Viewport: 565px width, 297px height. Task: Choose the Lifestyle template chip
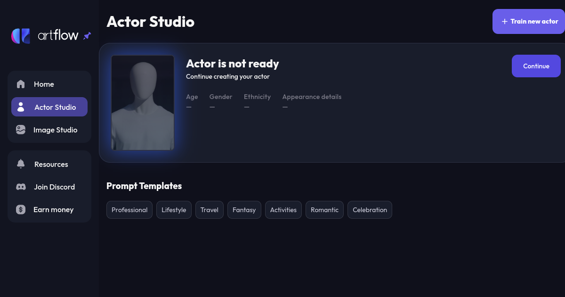[174, 210]
